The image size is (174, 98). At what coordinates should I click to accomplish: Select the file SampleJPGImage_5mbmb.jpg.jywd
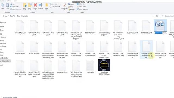coord(132,50)
